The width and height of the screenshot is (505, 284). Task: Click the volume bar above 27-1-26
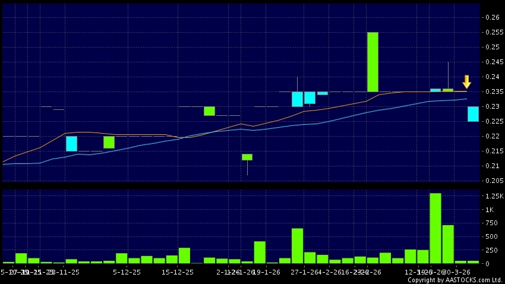pyautogui.click(x=297, y=245)
